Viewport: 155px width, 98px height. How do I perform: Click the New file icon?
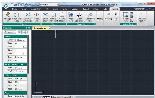pyautogui.click(x=12, y=5)
